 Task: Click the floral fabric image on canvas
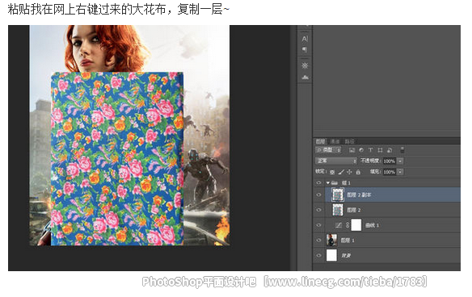coord(117,159)
